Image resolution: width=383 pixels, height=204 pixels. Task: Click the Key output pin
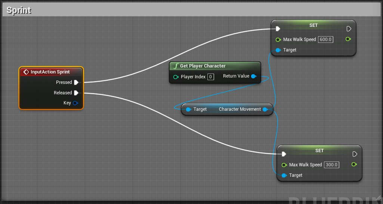coord(75,103)
